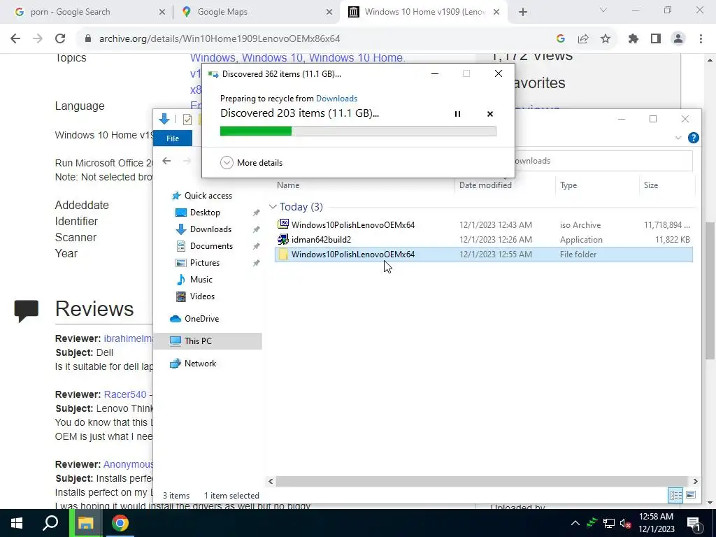
Task: Click File Explorer taskbar icon
Action: click(85, 523)
